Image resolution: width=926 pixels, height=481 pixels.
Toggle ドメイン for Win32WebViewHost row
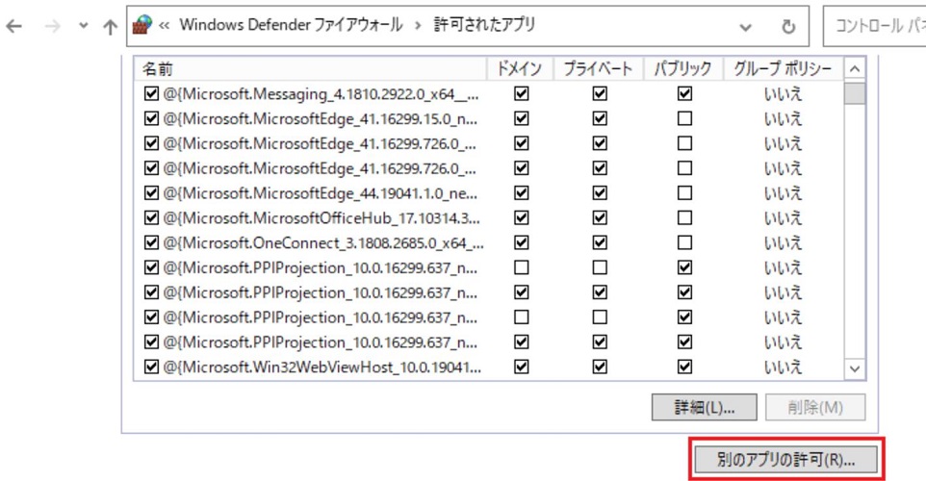tap(522, 367)
